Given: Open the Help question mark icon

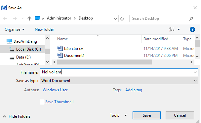Looking at the screenshot, I should [192, 29].
